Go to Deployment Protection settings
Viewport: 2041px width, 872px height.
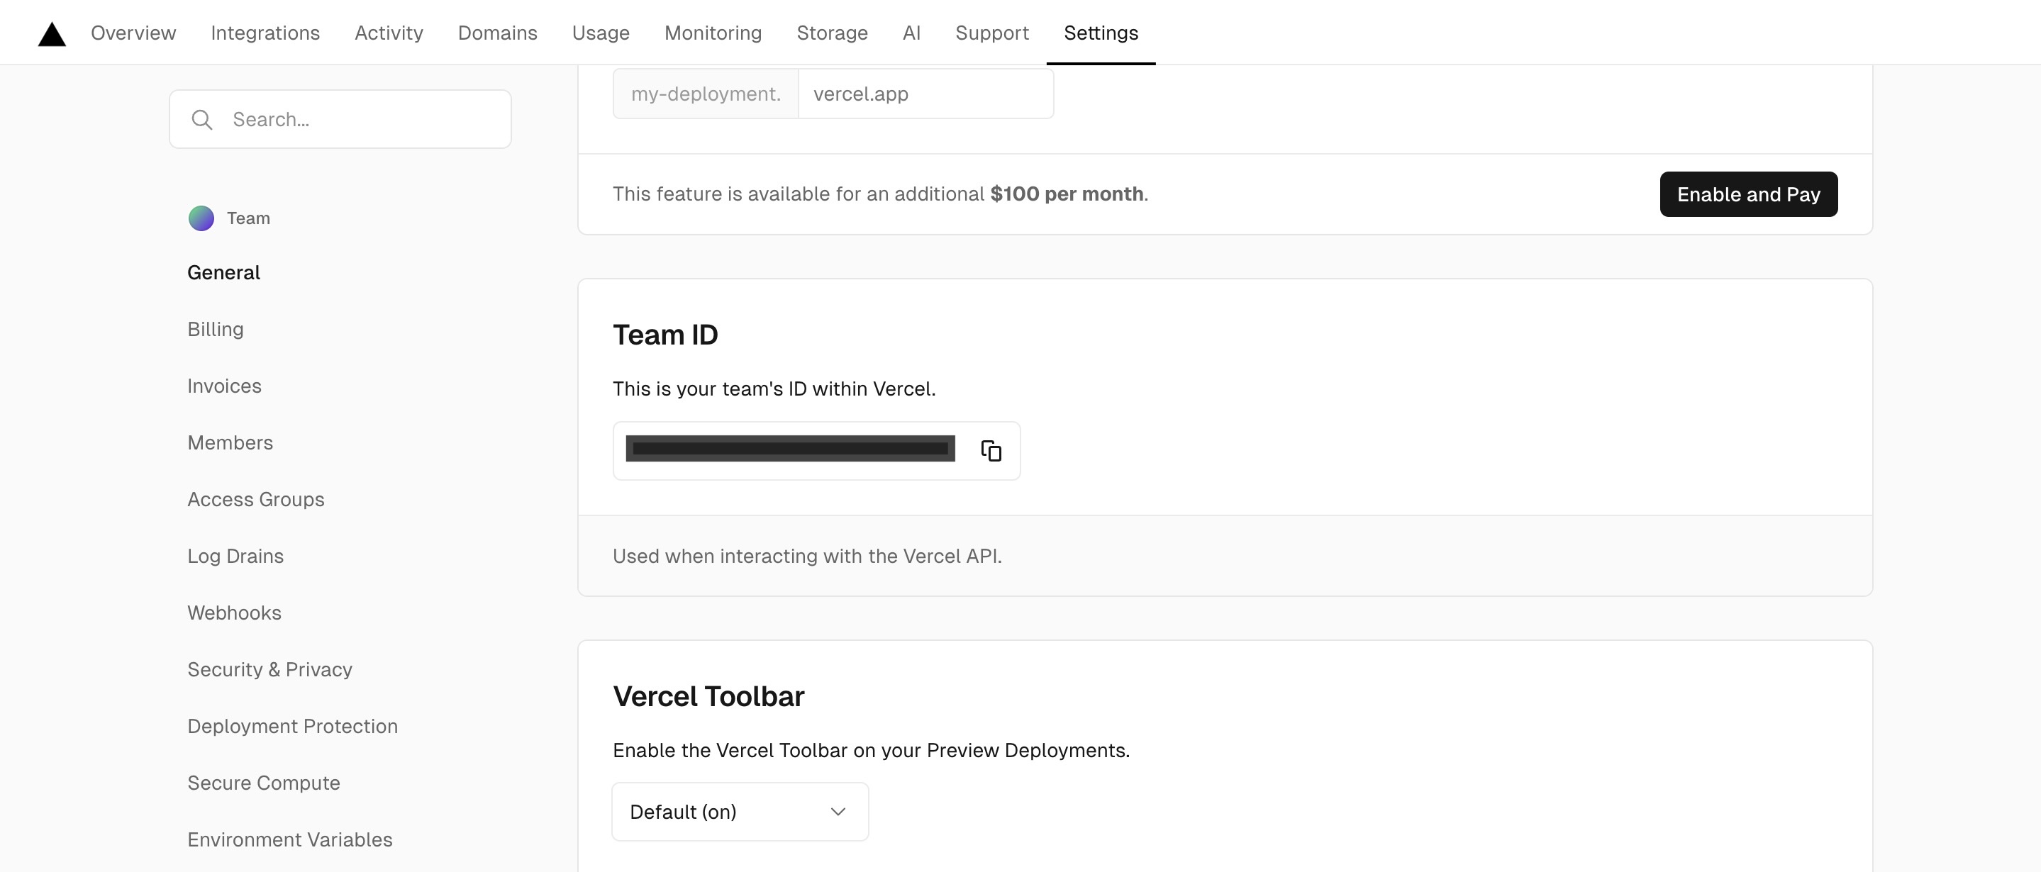292,726
